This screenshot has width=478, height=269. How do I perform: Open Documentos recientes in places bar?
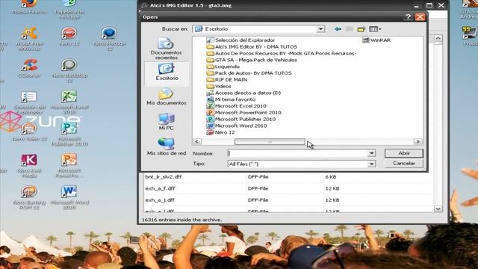coord(166,49)
